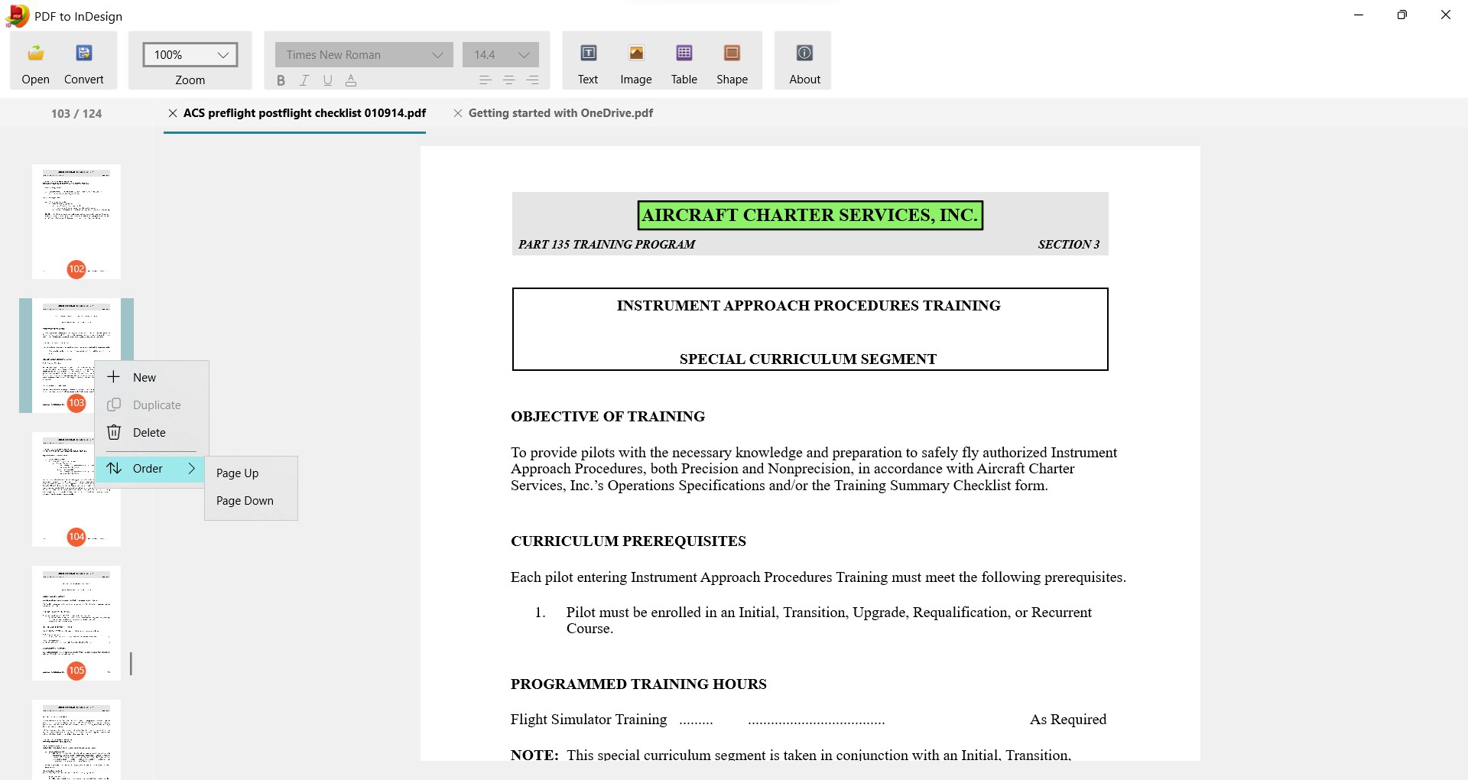The height and width of the screenshot is (780, 1468).
Task: Expand the Order submenu
Action: coord(150,469)
